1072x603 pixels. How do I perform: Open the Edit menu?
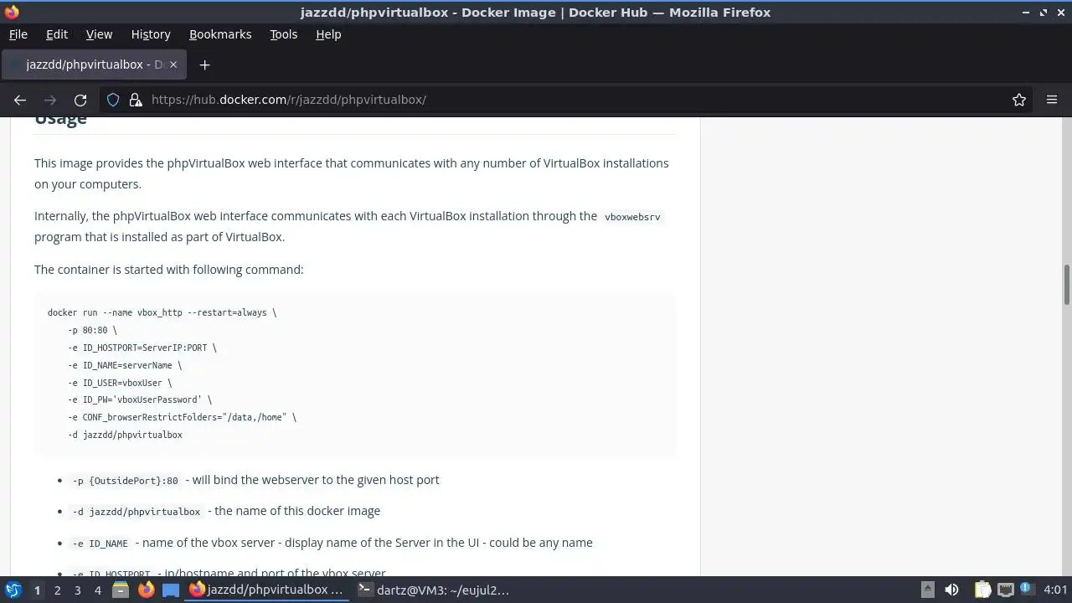pos(57,34)
